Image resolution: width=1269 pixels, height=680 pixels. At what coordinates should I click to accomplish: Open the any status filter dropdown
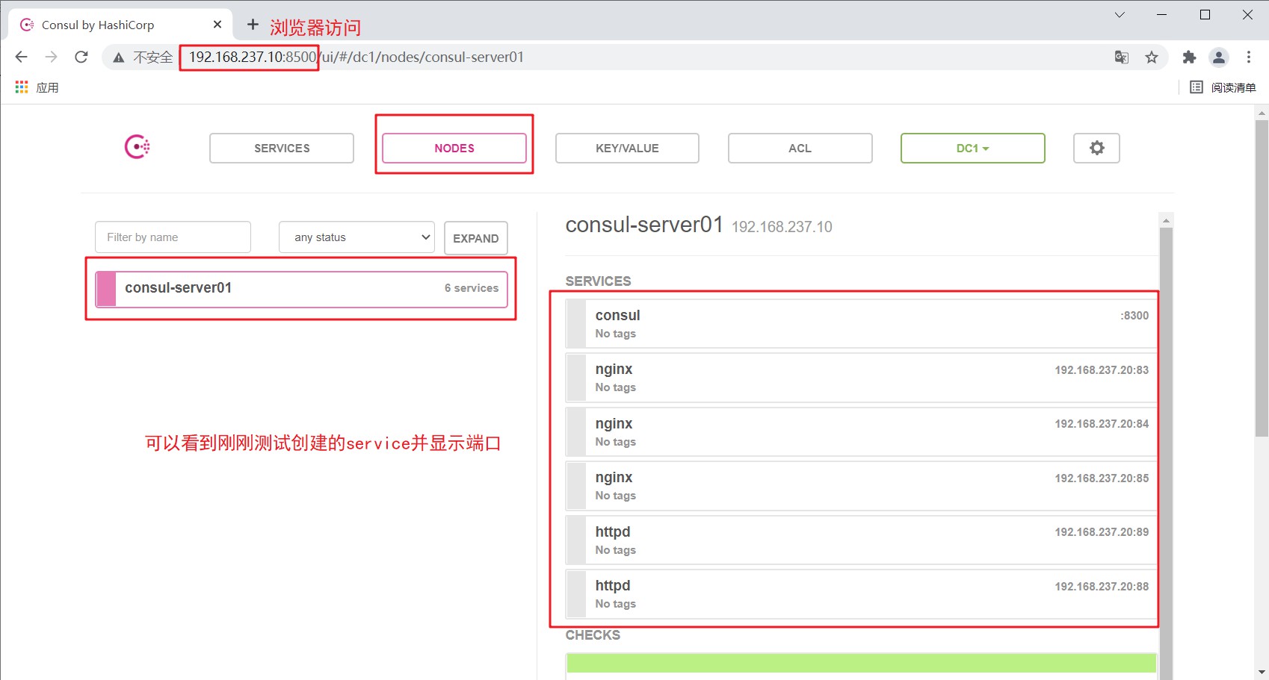[356, 237]
